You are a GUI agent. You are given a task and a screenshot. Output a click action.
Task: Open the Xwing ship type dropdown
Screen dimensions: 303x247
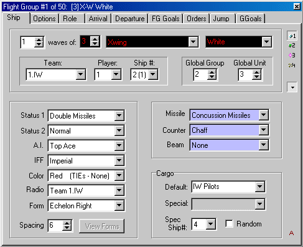(193, 42)
